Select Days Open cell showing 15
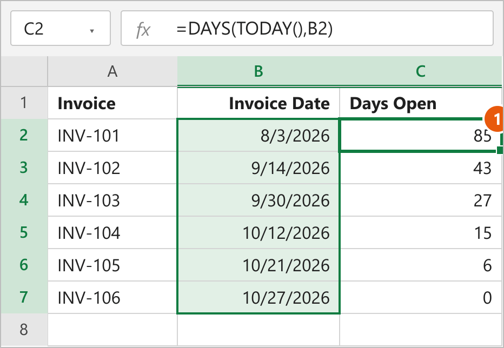504x348 pixels. point(420,233)
